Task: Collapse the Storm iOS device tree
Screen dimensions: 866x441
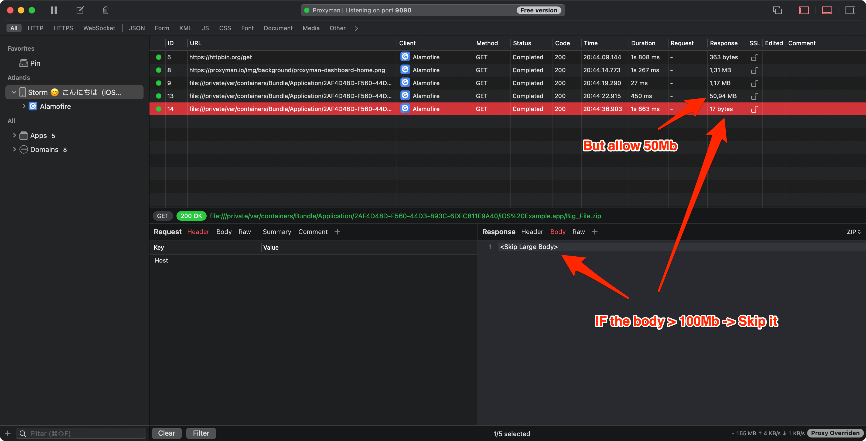Action: point(14,92)
